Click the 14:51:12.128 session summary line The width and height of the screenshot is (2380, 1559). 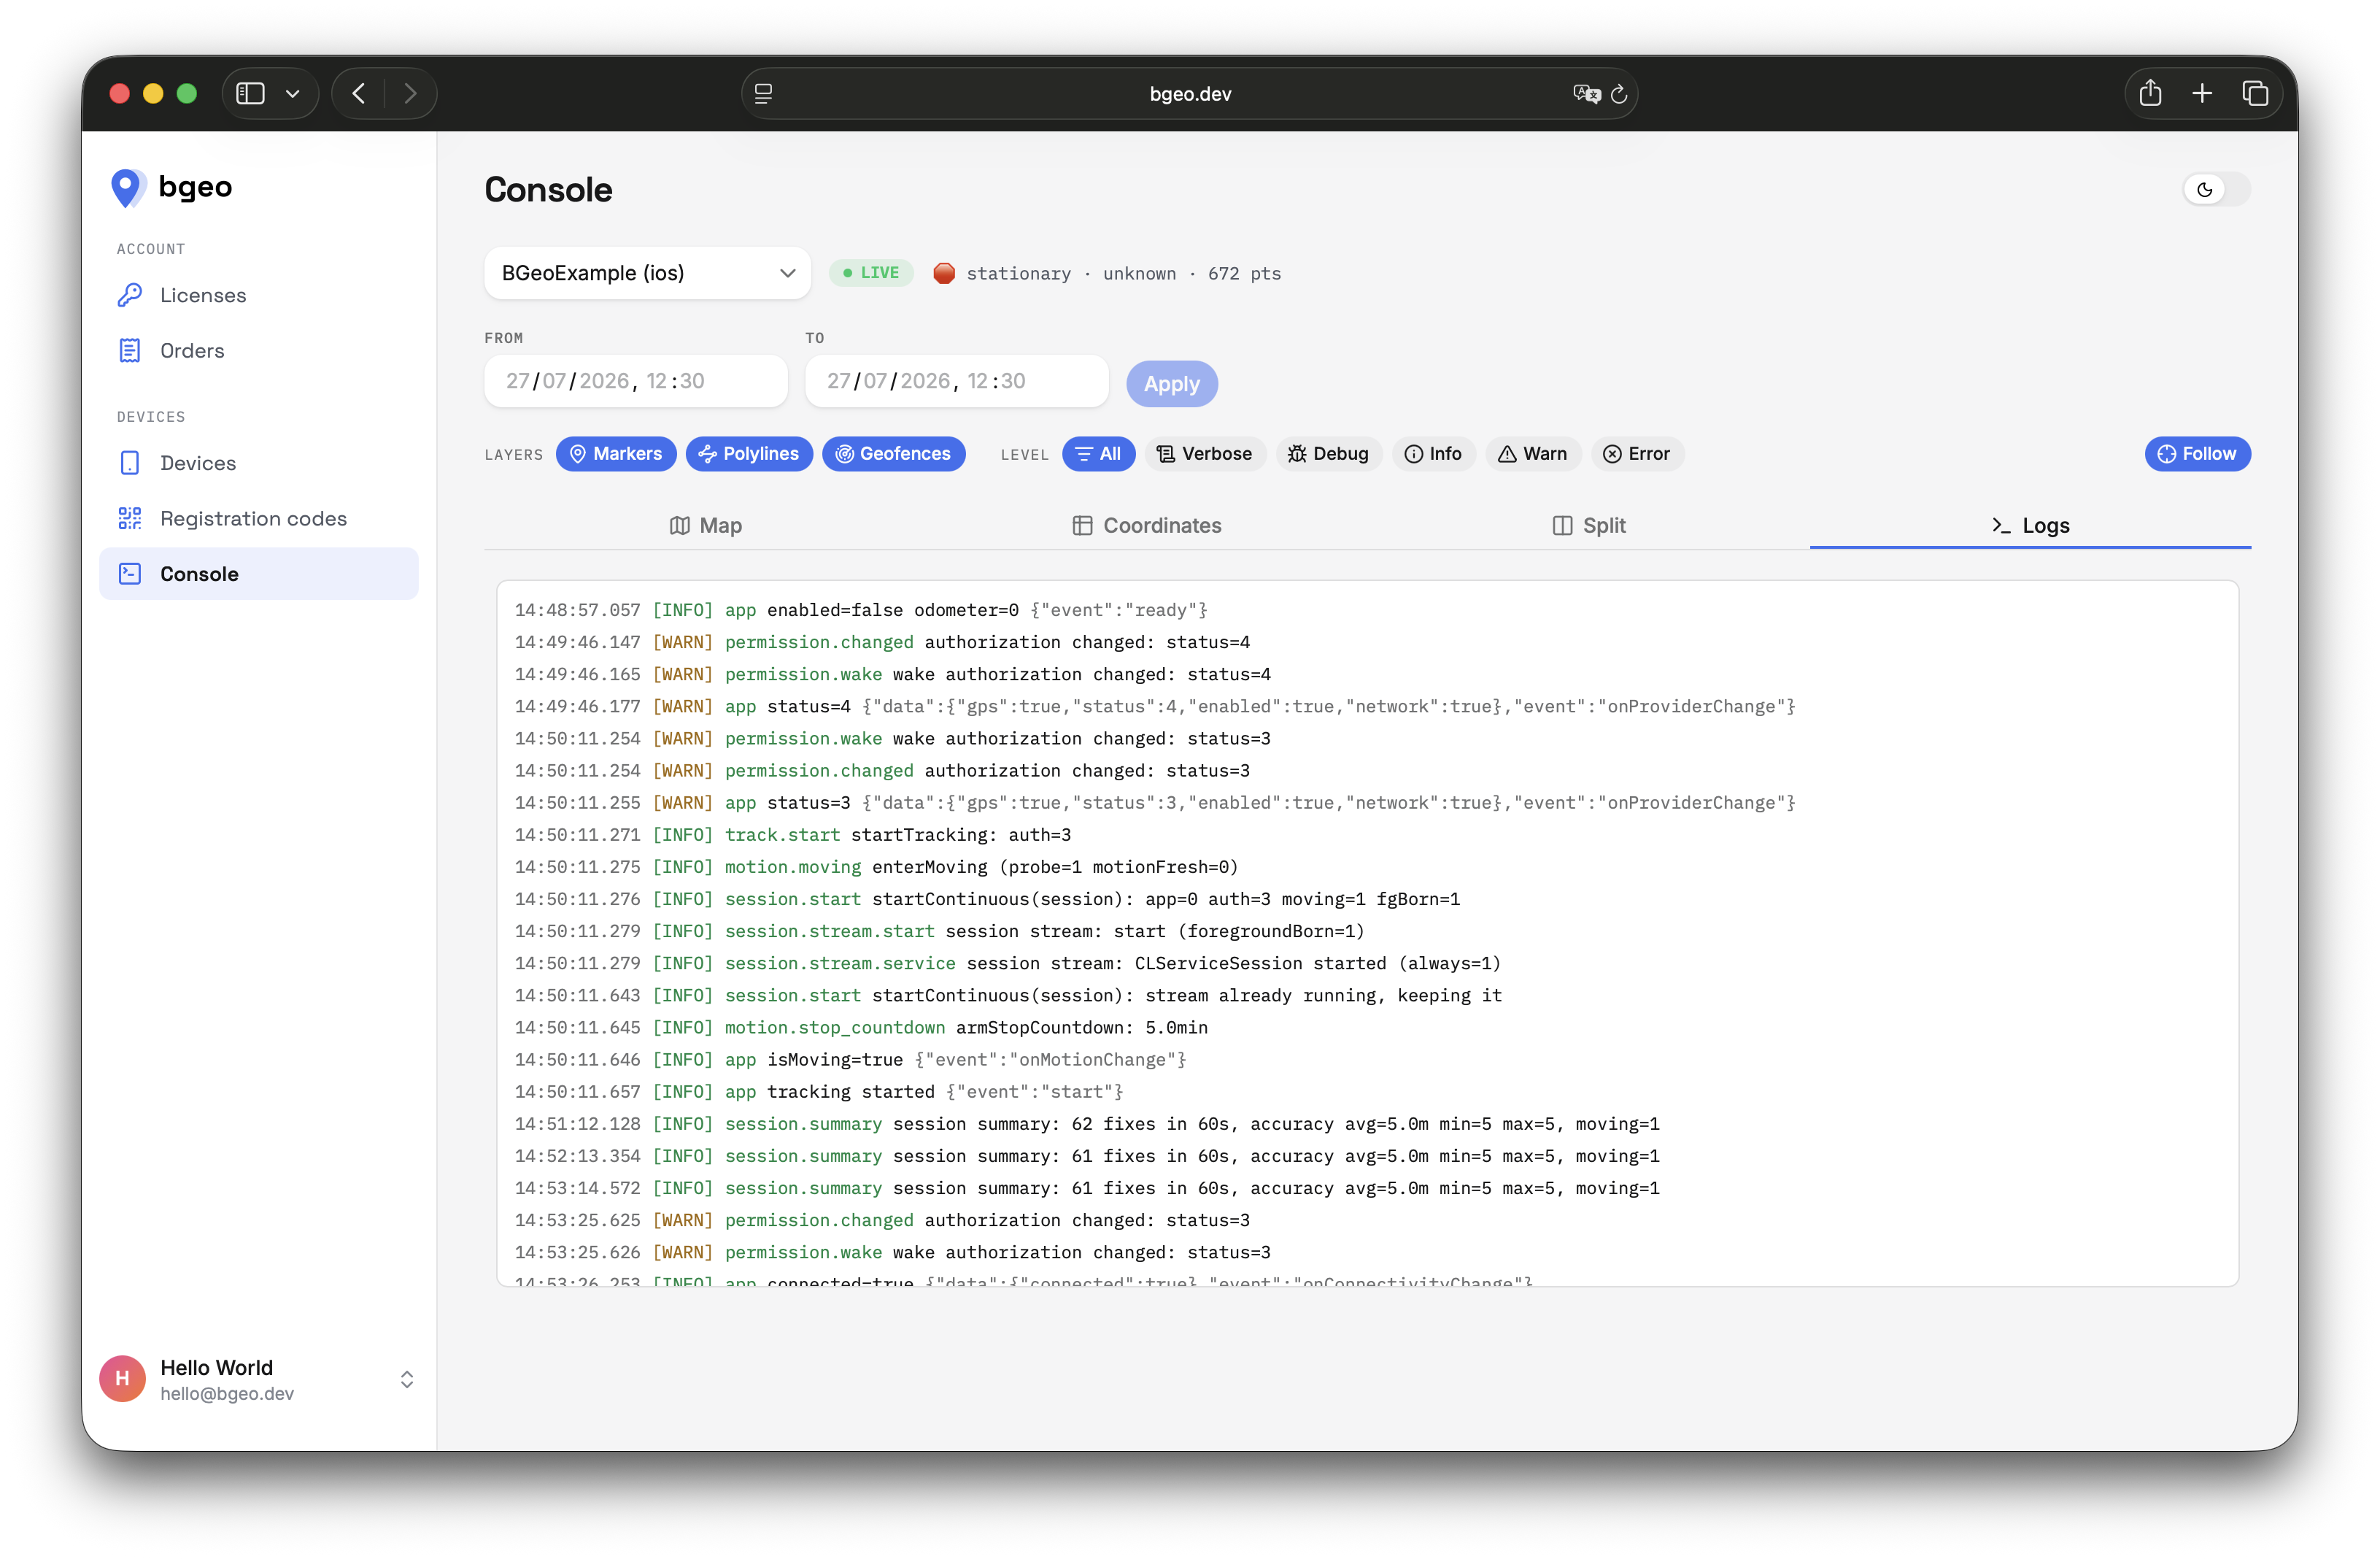tap(1087, 1124)
